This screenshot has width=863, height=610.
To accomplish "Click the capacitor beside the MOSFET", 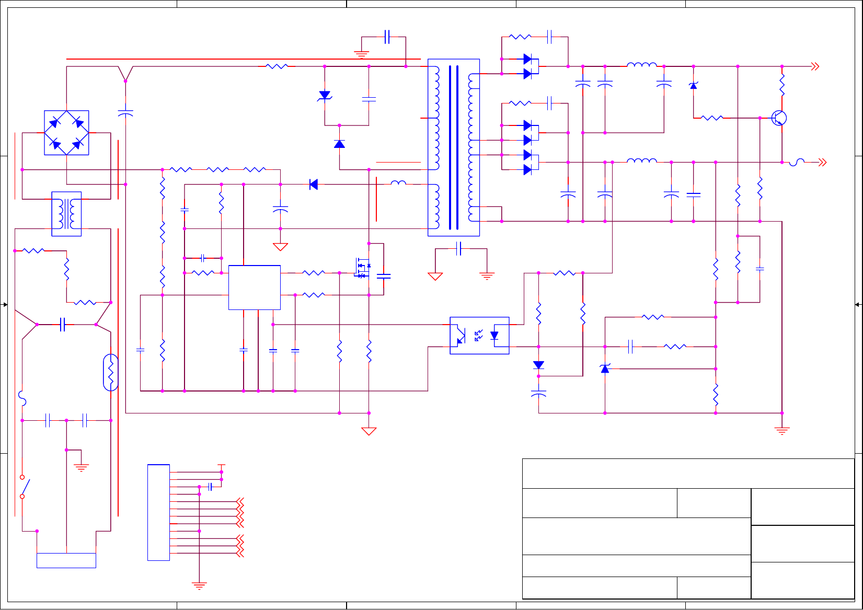I will tap(384, 277).
